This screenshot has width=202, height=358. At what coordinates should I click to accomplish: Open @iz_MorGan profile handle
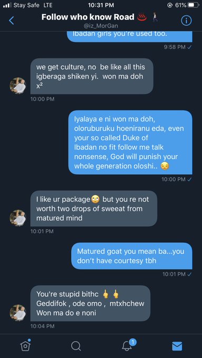coord(101,26)
